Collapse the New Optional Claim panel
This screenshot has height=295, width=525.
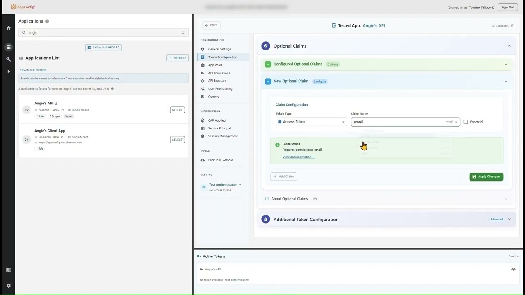[x=506, y=82]
